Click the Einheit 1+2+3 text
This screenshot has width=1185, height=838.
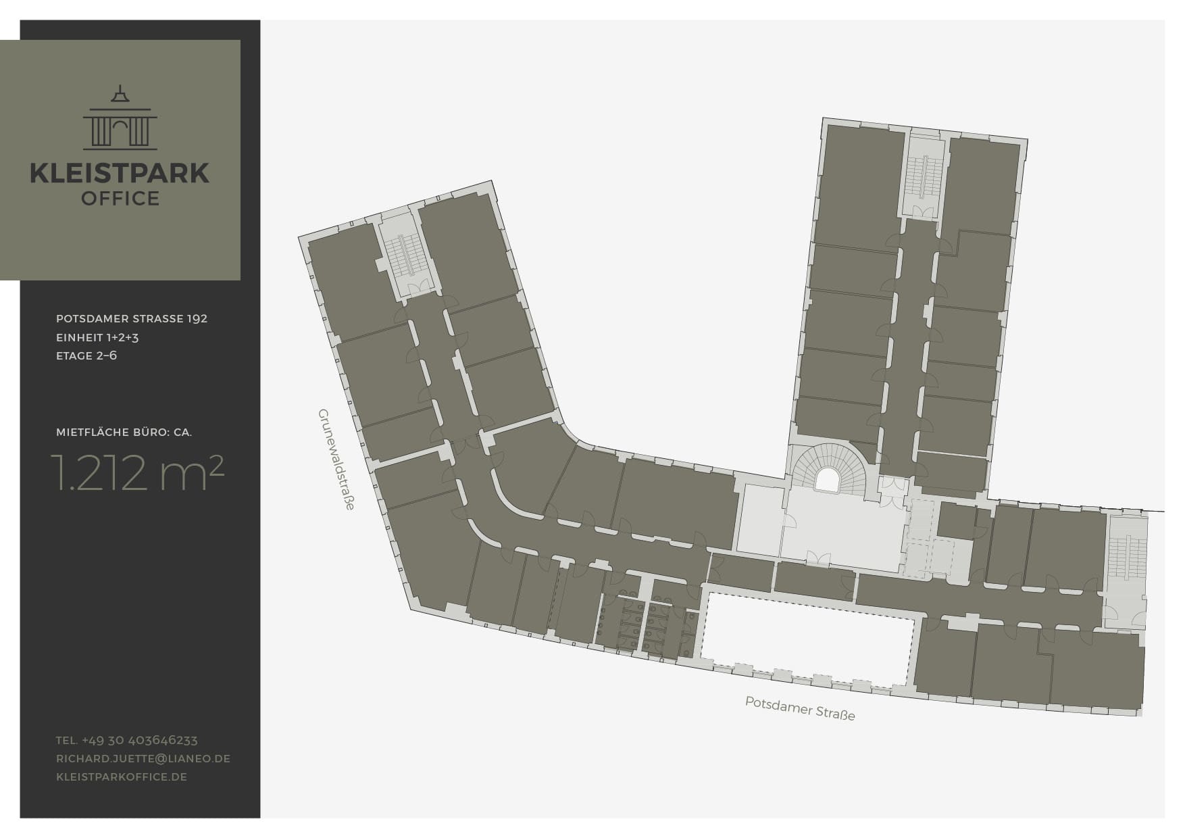pos(97,337)
